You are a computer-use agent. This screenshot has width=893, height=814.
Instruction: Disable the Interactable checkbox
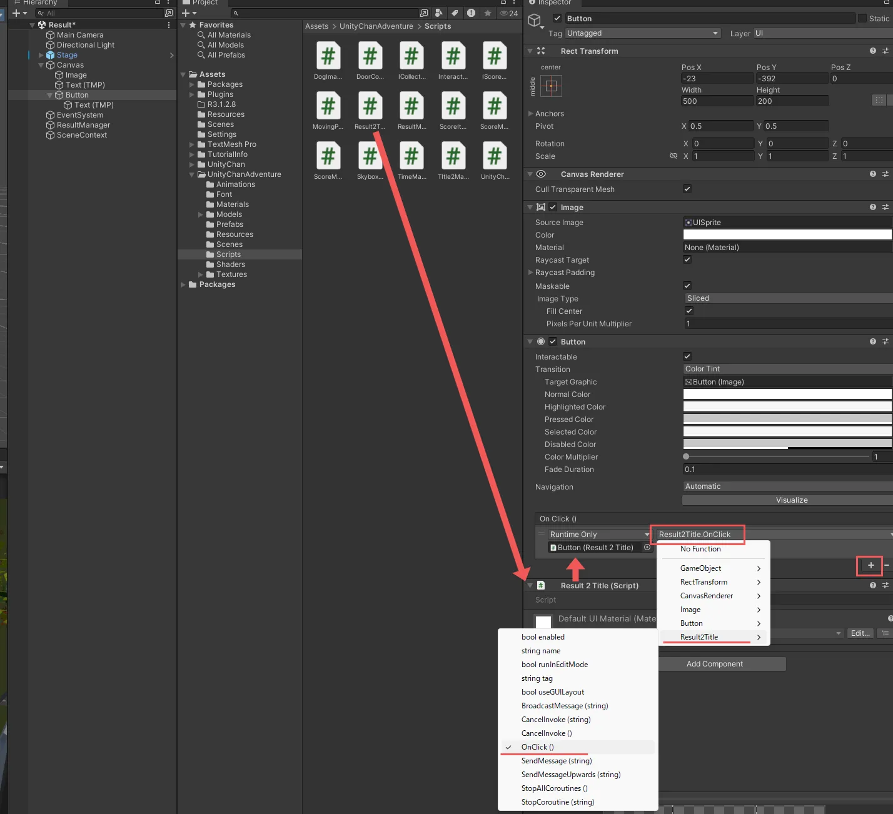click(x=687, y=356)
